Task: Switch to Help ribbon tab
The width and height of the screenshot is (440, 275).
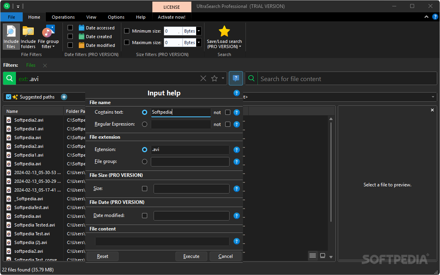Action: [141, 17]
